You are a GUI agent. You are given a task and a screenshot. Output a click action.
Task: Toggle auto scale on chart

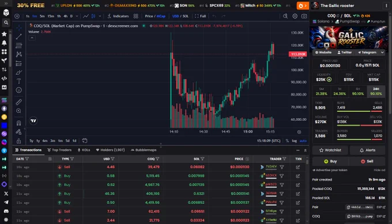[x=303, y=141]
